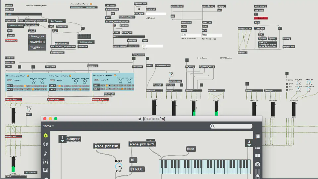
Task: Click the search field in feedbackfm window
Action: (231, 126)
